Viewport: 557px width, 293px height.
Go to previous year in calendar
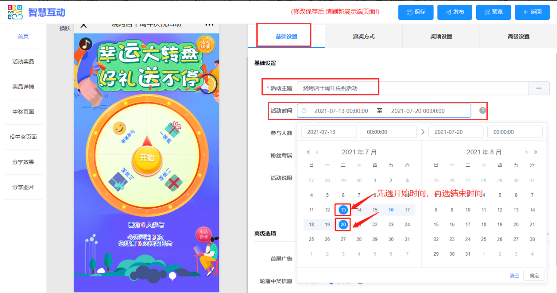point(308,153)
